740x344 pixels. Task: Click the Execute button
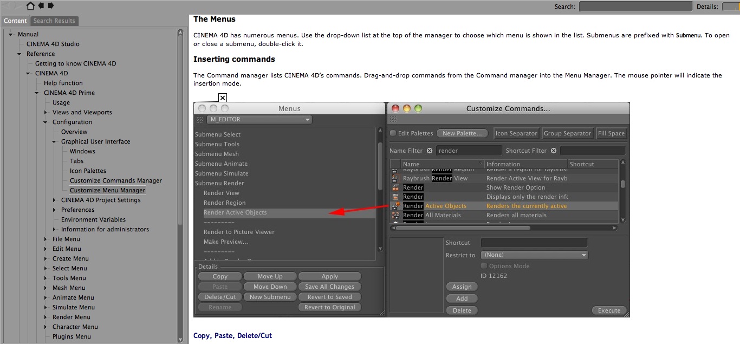609,310
